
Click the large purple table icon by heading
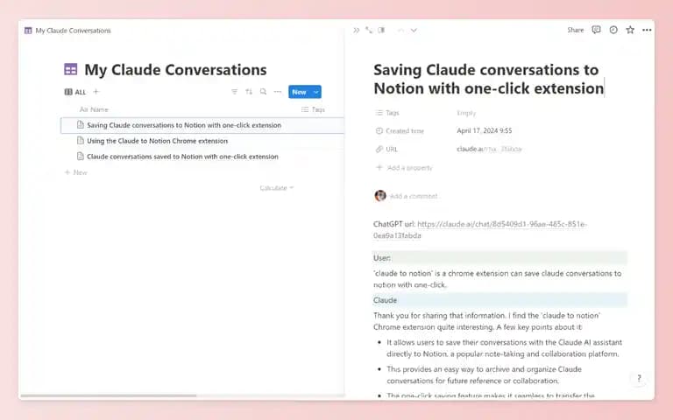pyautogui.click(x=71, y=69)
